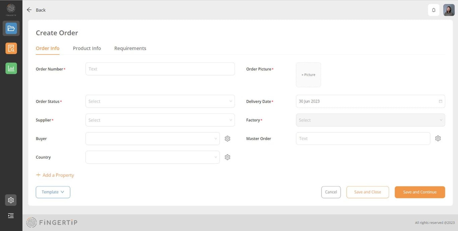Expand the Order Status dropdown
458x231 pixels.
click(160, 101)
